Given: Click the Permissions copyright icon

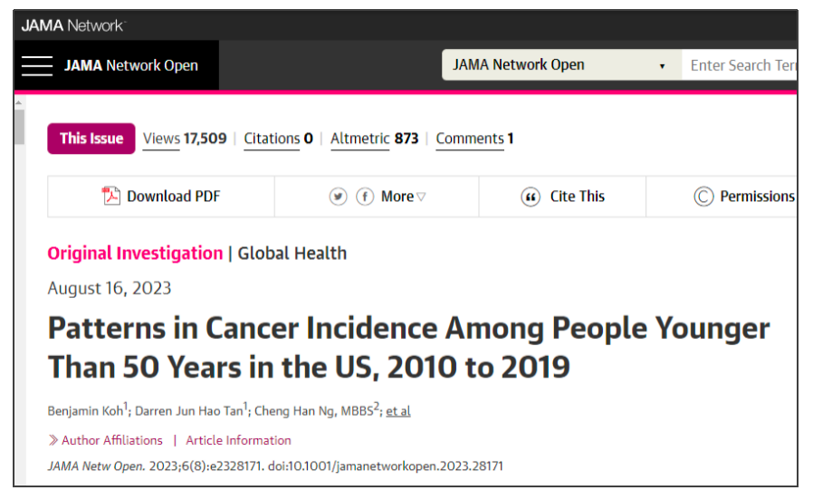Looking at the screenshot, I should click(x=703, y=197).
